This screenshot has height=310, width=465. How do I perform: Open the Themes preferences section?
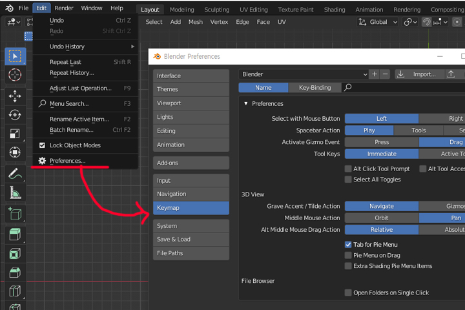(191, 89)
